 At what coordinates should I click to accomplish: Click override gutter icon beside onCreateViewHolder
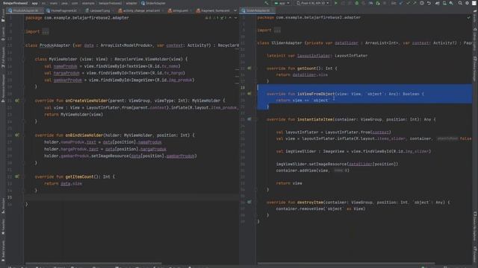(x=17, y=100)
